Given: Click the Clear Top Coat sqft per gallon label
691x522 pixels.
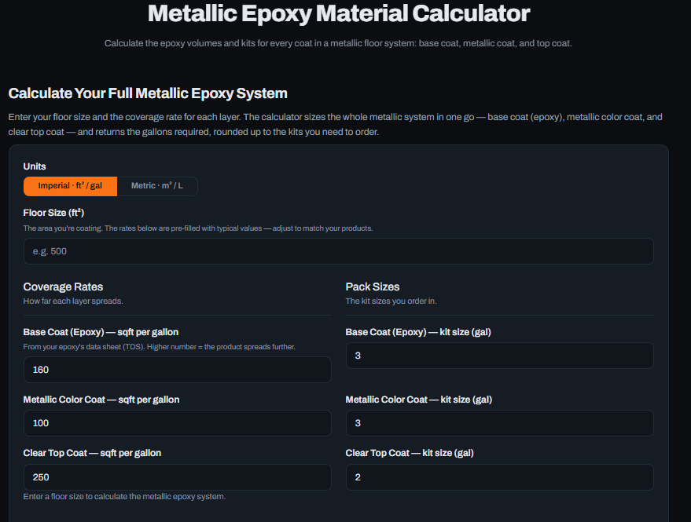Looking at the screenshot, I should tap(92, 453).
